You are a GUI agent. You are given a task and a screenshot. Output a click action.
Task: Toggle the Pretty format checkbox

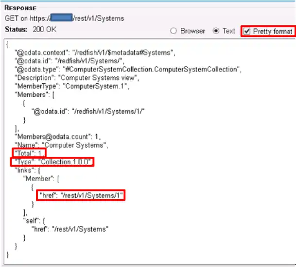coord(247,31)
